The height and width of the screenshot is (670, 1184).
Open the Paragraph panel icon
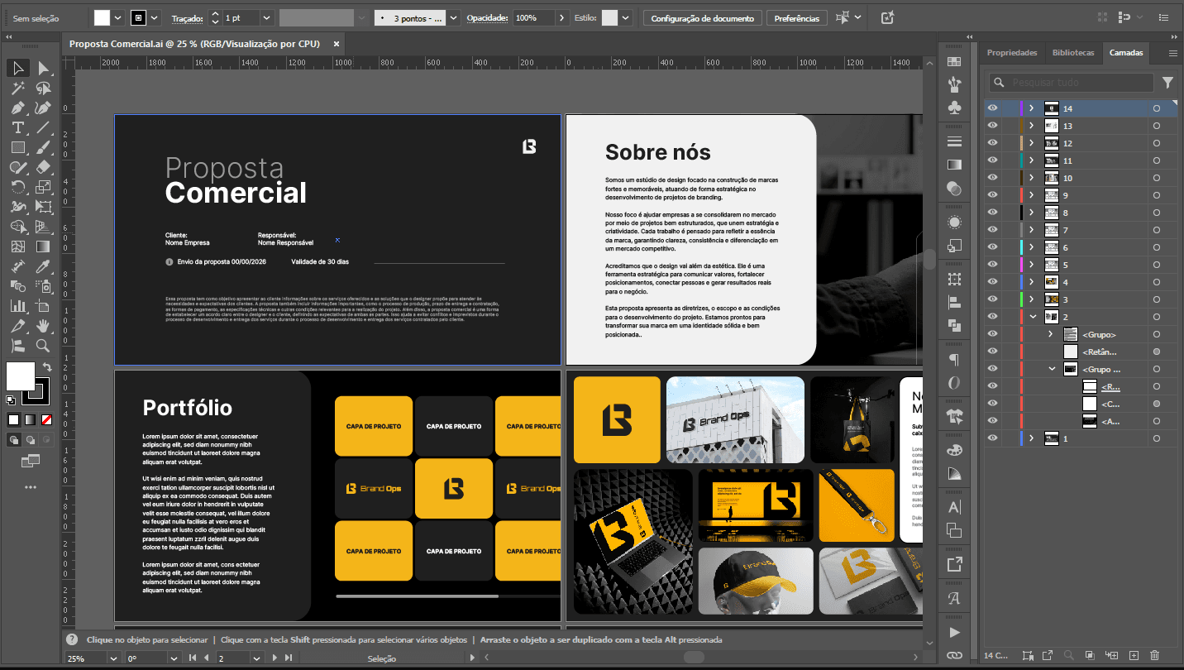pyautogui.click(x=954, y=360)
